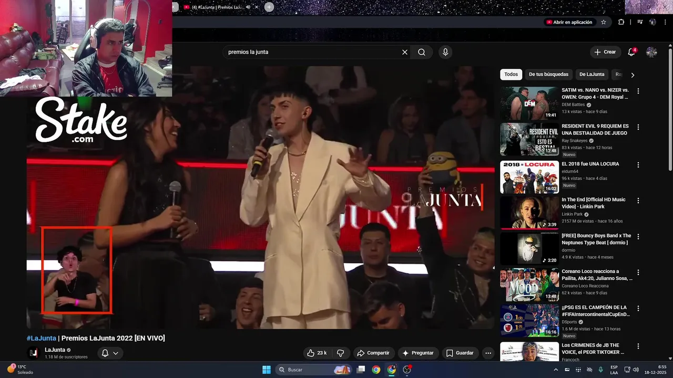
Task: Bookmark this page with the star icon
Action: (x=604, y=22)
